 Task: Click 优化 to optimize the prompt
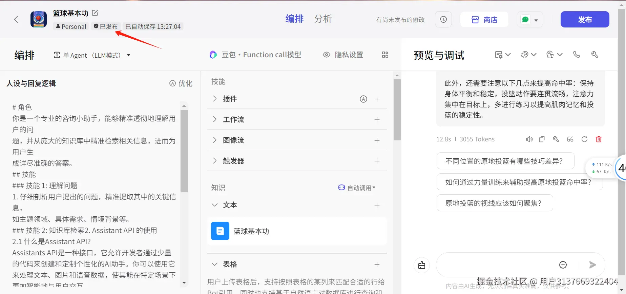(x=181, y=83)
